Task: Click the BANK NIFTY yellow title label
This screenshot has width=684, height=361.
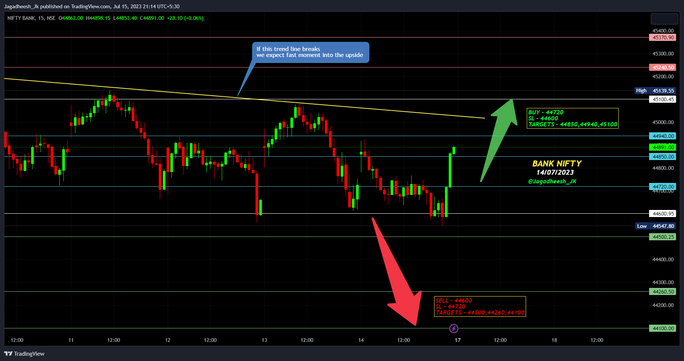Action: pos(557,163)
